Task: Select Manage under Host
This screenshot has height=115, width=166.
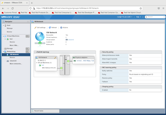Action: click(10, 28)
